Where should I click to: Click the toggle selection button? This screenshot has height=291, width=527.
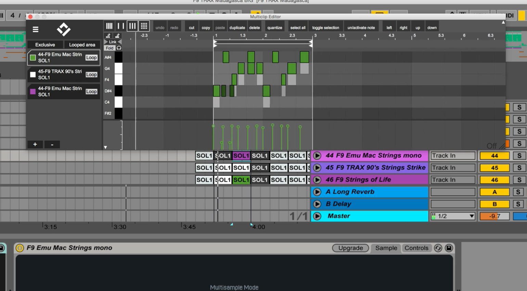[325, 28]
